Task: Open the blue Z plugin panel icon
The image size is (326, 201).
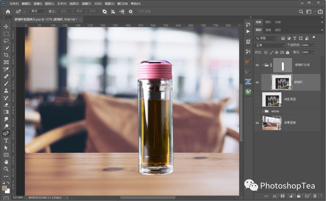Action: click(x=248, y=82)
